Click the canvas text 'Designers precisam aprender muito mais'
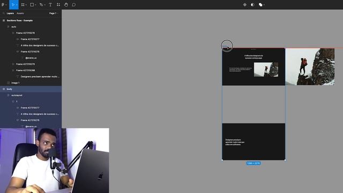 coord(235,142)
